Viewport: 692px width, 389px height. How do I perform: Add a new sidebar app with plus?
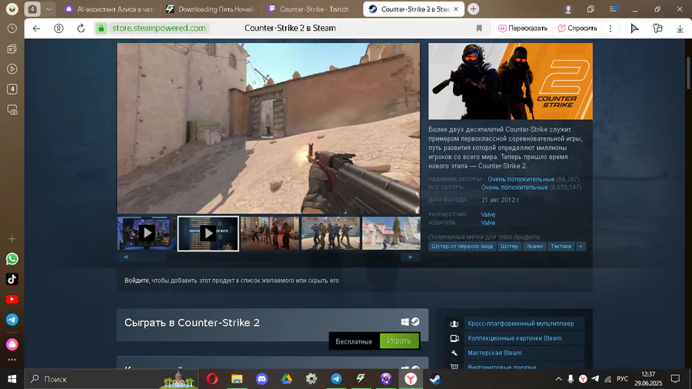click(x=12, y=238)
